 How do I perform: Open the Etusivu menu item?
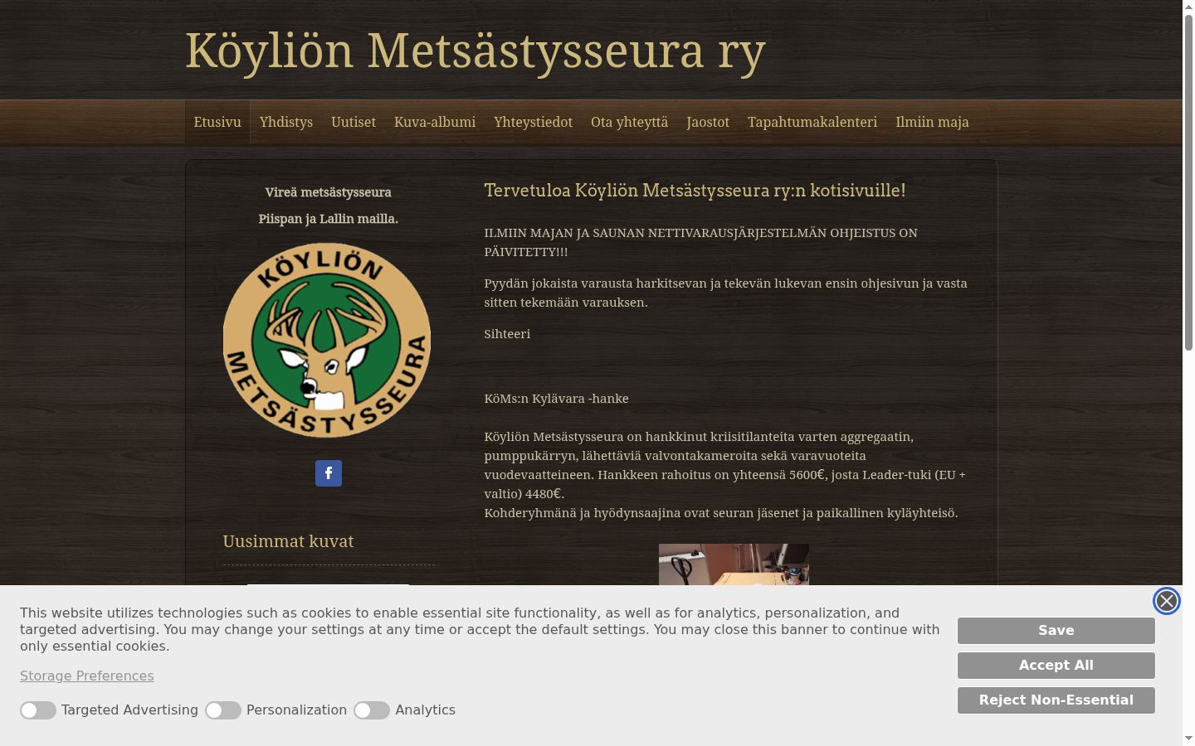[217, 122]
